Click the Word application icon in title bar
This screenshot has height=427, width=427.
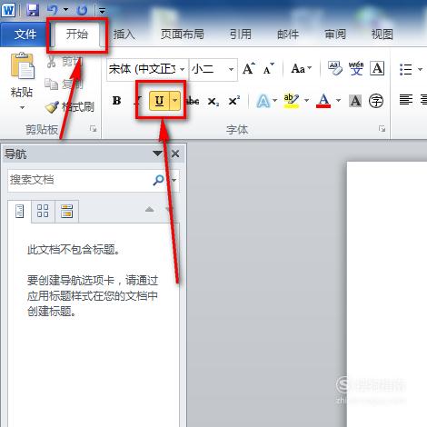pyautogui.click(x=8, y=11)
